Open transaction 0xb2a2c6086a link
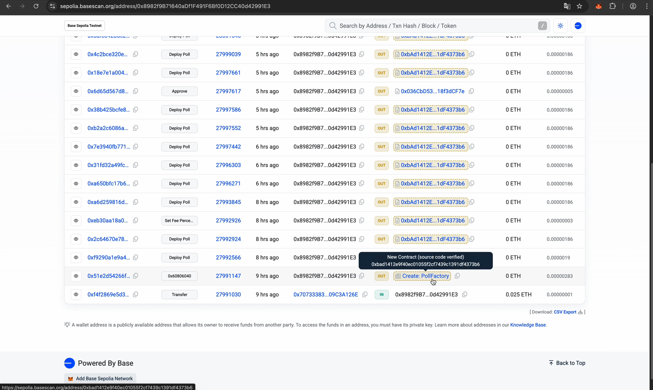This screenshot has width=653, height=390. pos(108,128)
